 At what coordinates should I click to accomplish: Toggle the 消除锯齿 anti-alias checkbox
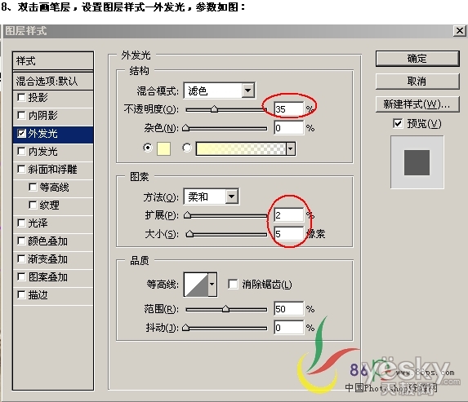point(233,284)
